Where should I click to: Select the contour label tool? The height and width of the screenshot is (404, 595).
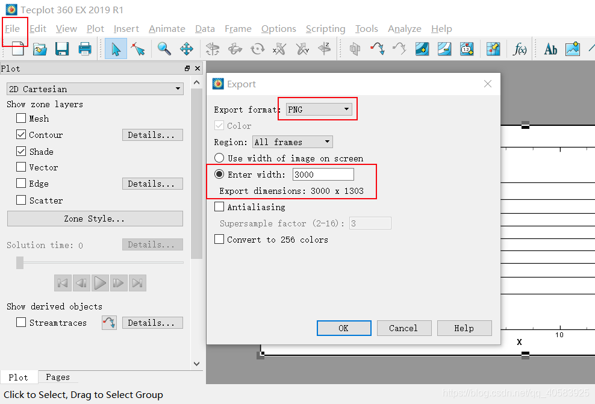(467, 49)
